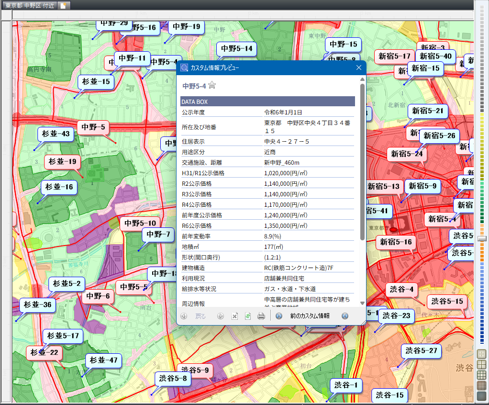Viewport: 489px width, 405px height.
Task: Select the fine brown mesh grid icon
Action: click(x=482, y=386)
